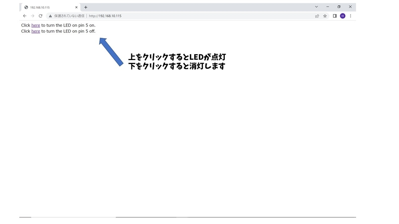Open the side panel icon
Screen dimensions: 399x224
pyautogui.click(x=335, y=16)
